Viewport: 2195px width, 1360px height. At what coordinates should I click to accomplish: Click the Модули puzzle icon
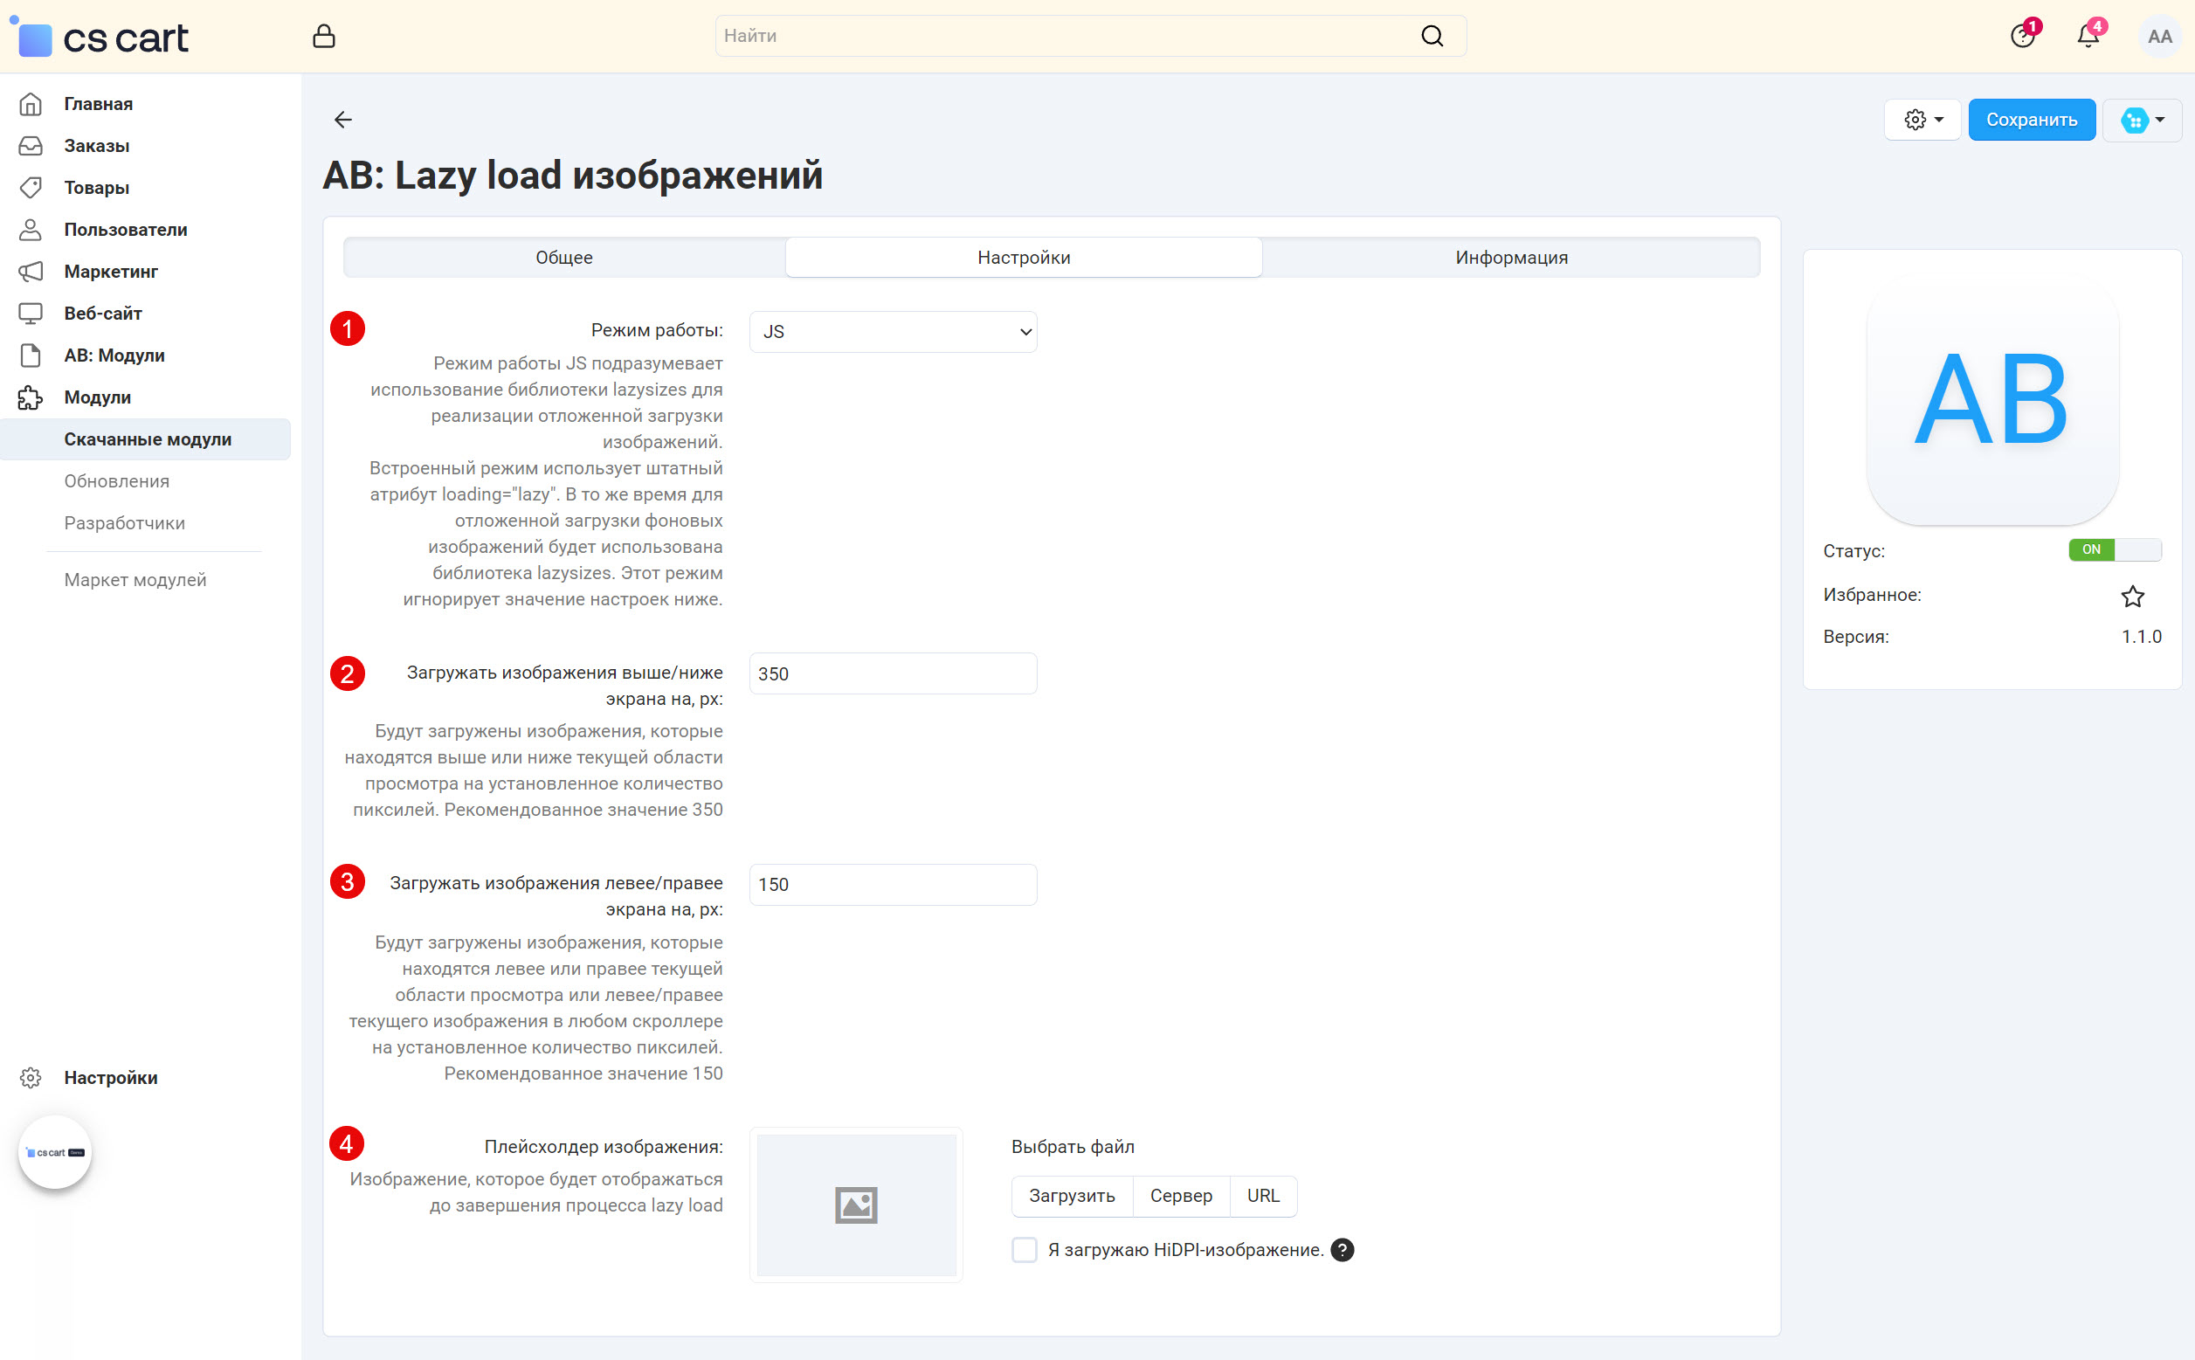31,397
